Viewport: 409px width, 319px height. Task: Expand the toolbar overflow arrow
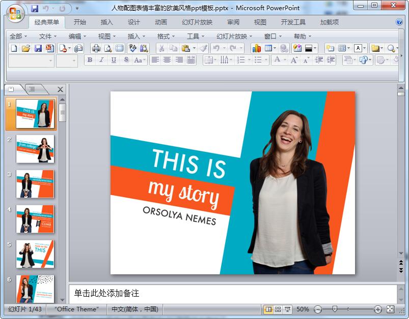click(x=401, y=55)
